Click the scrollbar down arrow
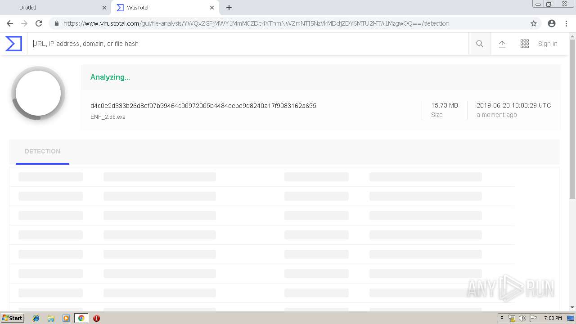 tap(572, 307)
